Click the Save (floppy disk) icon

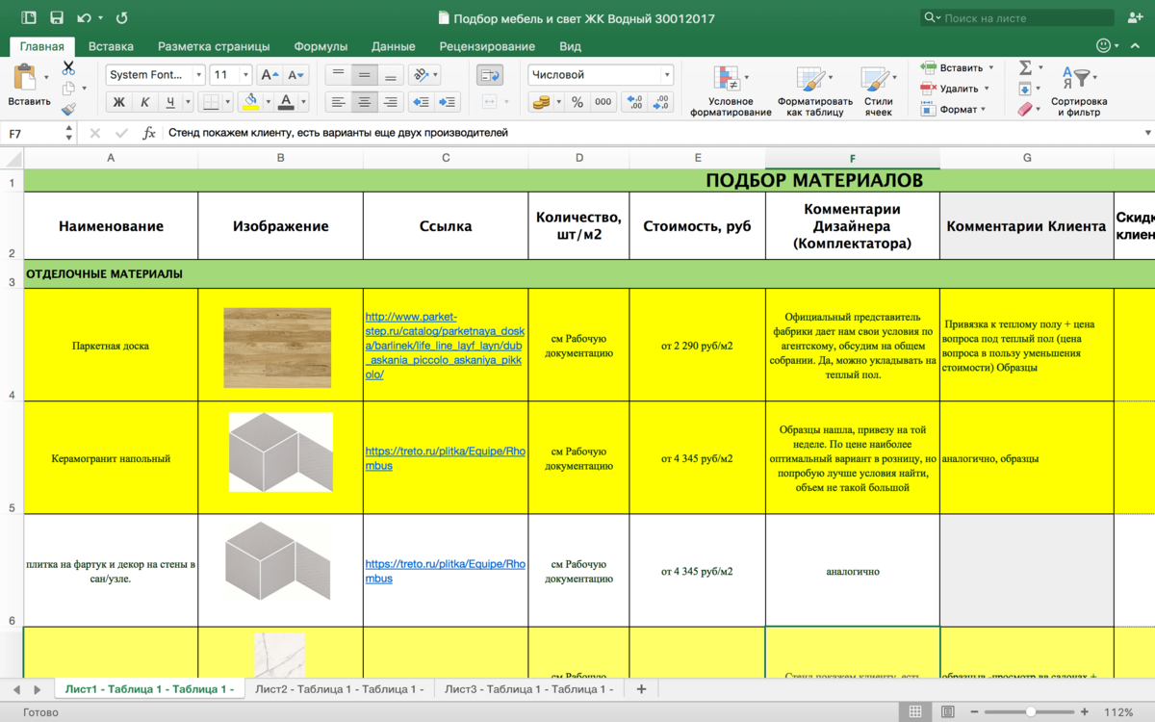point(56,17)
